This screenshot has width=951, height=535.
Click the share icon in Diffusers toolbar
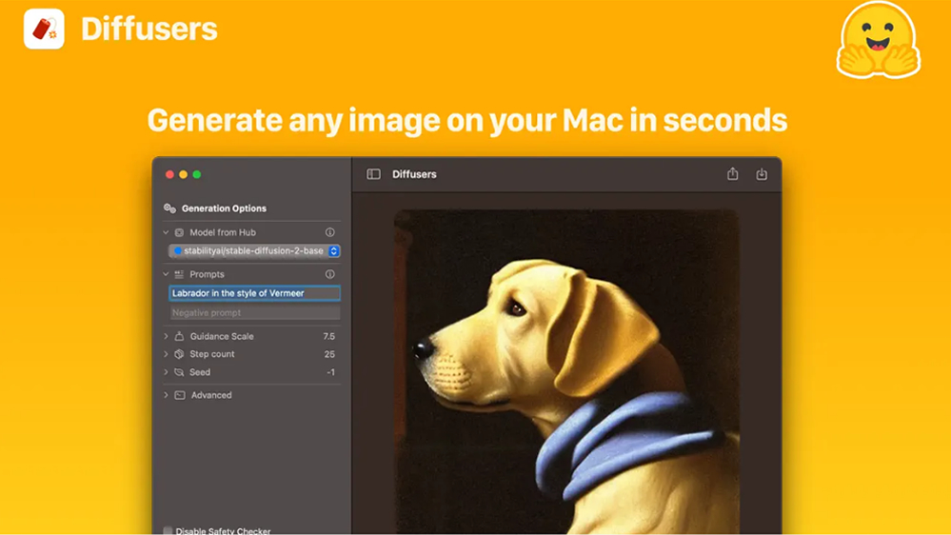click(733, 174)
